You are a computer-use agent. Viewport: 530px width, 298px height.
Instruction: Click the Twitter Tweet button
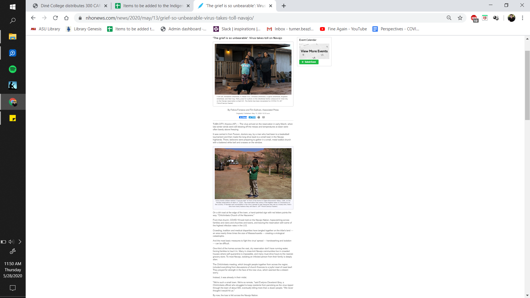tap(252, 117)
